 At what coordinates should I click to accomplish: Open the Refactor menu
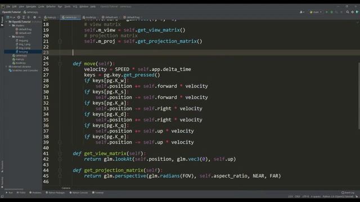[51, 6]
